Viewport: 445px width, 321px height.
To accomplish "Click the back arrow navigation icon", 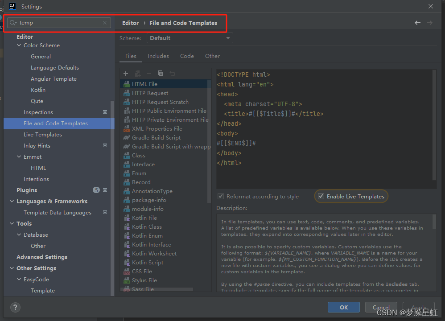I will [417, 23].
